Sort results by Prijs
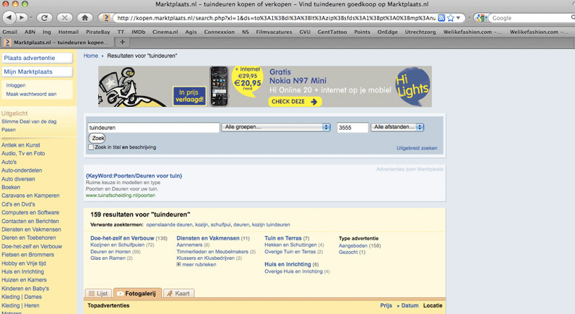The width and height of the screenshot is (575, 314). tap(386, 305)
